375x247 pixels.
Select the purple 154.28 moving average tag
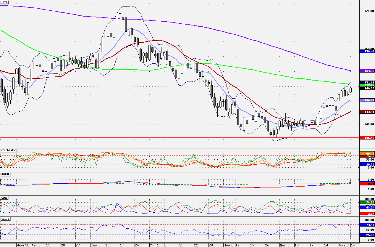[367, 70]
